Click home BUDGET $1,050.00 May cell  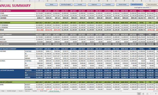point(39,85)
